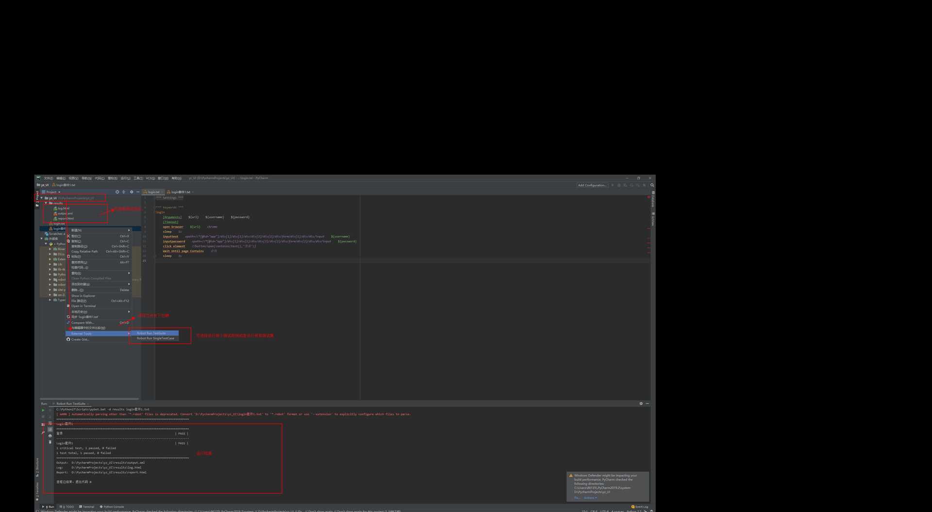Choose Robot Run SingleTestCase from submenu
932x512 pixels.
click(x=154, y=338)
